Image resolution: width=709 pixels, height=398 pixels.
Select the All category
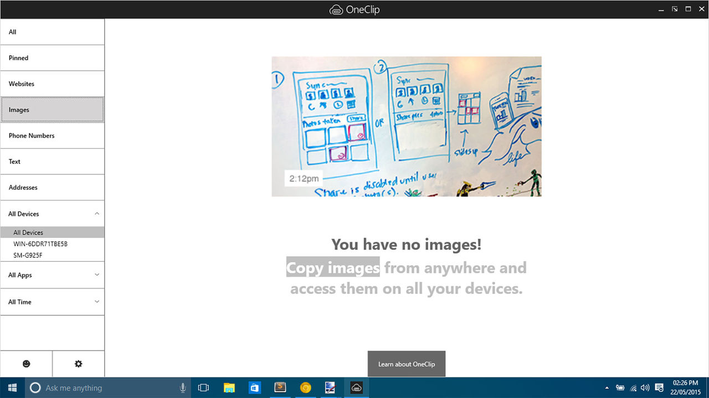tap(52, 32)
